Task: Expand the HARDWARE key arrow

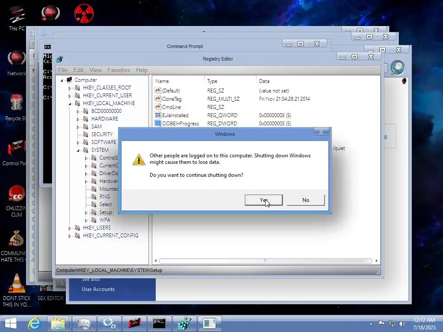Action: coord(78,119)
